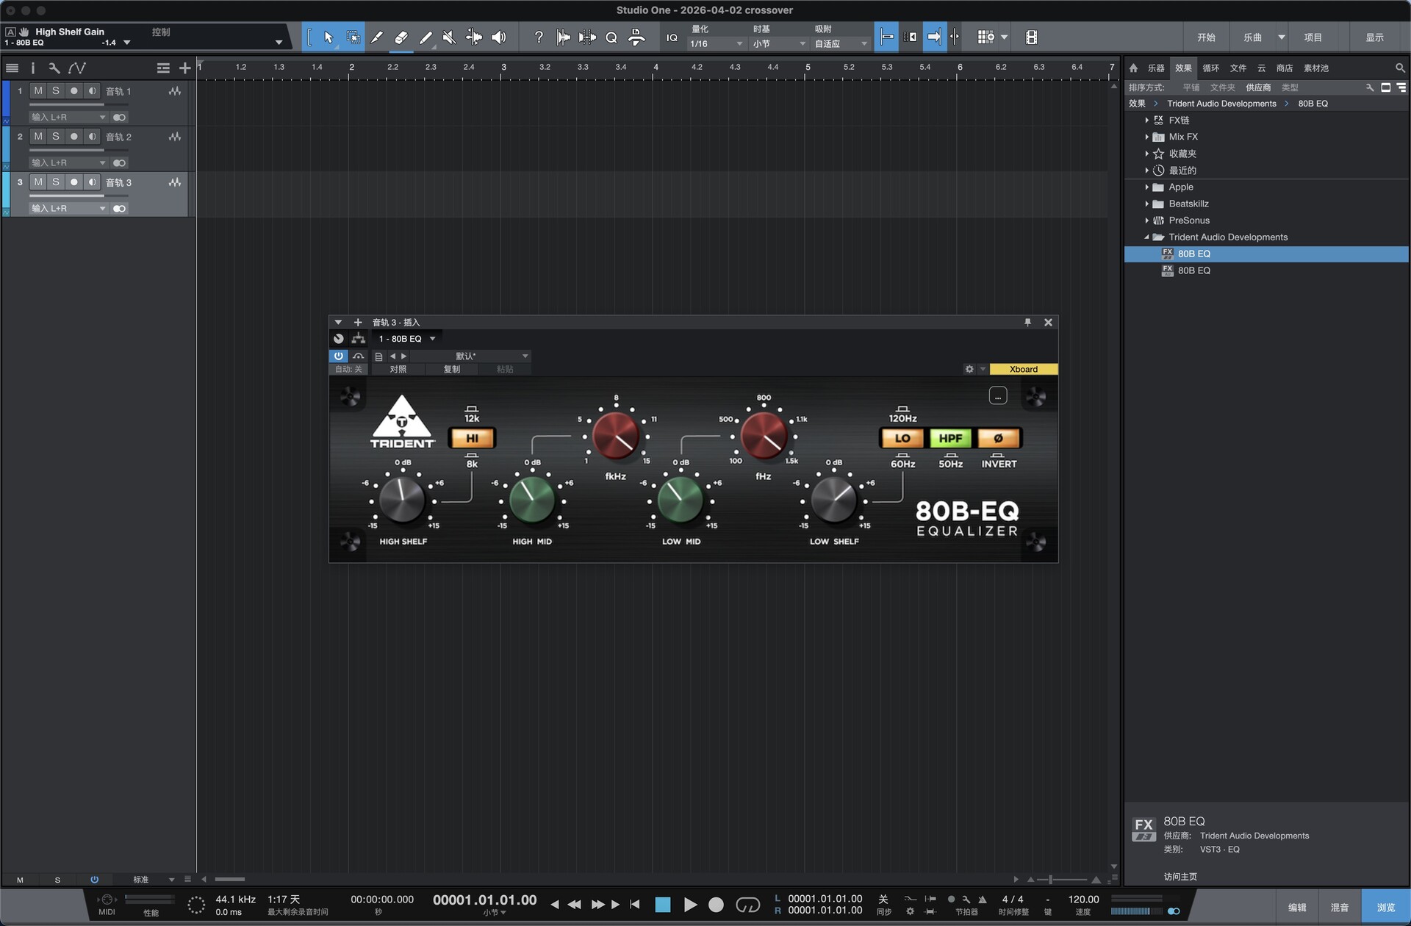Arm record on 音轨 3

(x=73, y=182)
